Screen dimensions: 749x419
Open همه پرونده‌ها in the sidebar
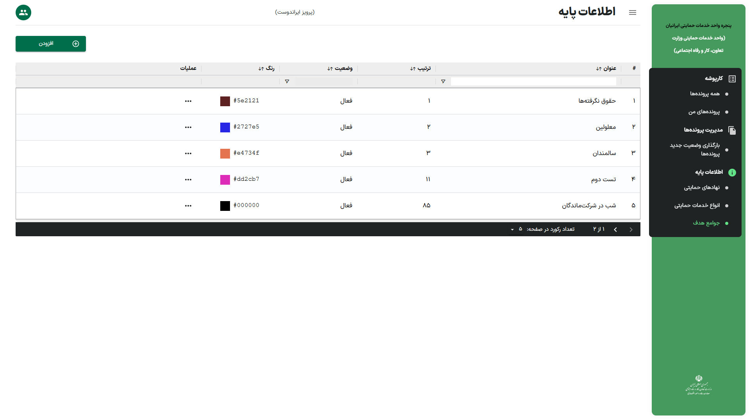(704, 94)
